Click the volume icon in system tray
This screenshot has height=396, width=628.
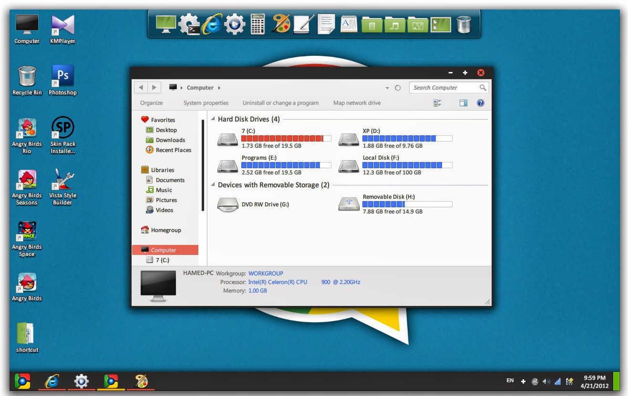coord(546,382)
